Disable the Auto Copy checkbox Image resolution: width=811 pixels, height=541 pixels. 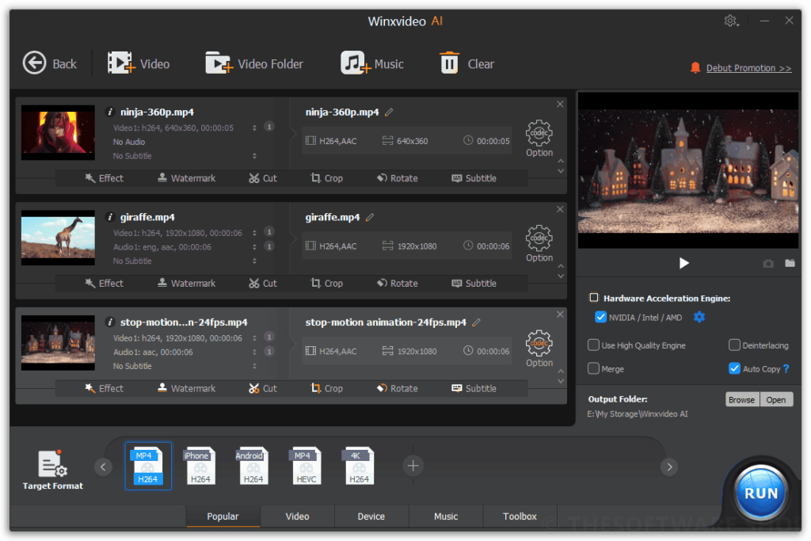[x=734, y=368]
